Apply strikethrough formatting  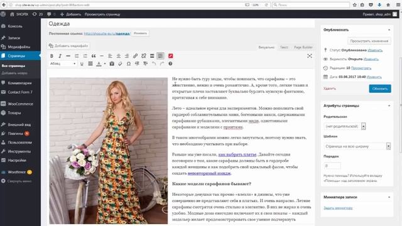tap(68, 56)
